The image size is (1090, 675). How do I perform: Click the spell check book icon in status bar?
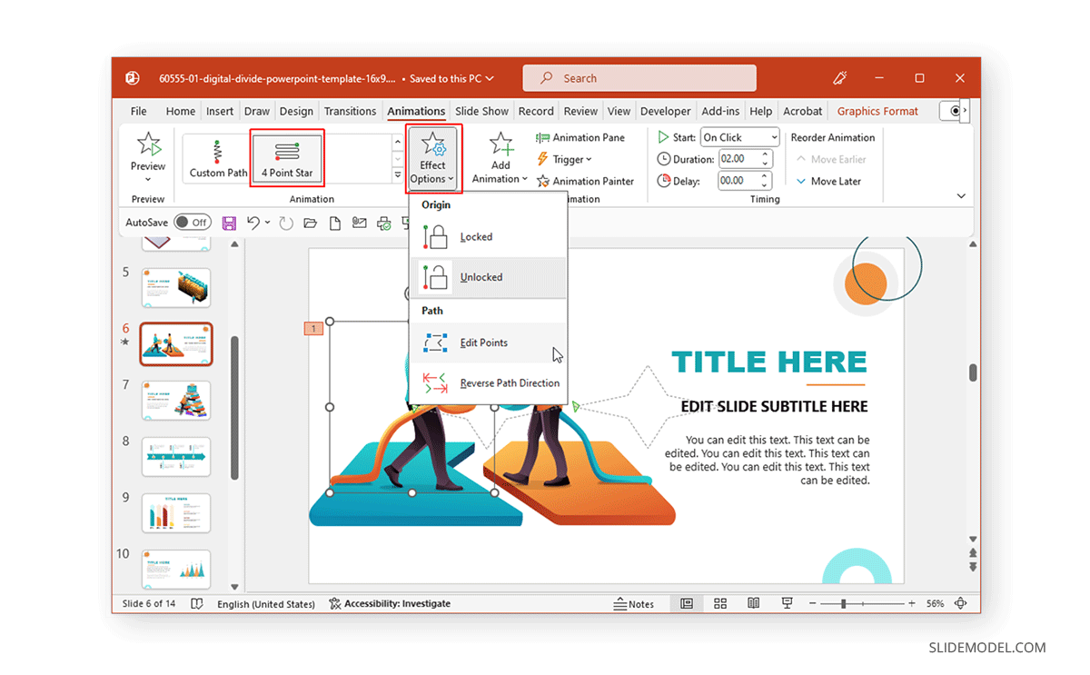coord(197,603)
